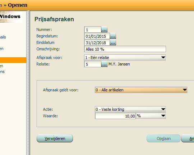Click the Opslaan button
This screenshot has height=155, width=194.
click(x=163, y=138)
